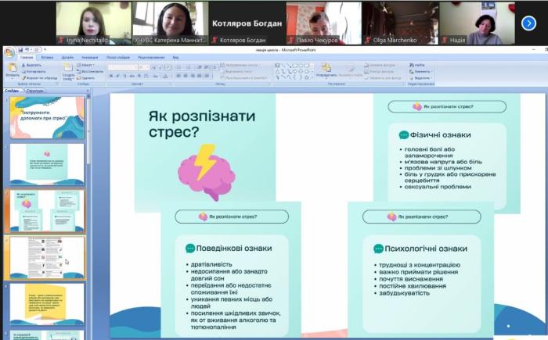Screen dimensions: 548x340
Task: Expand the Layout (Макет) dropdown
Action: pos(88,65)
